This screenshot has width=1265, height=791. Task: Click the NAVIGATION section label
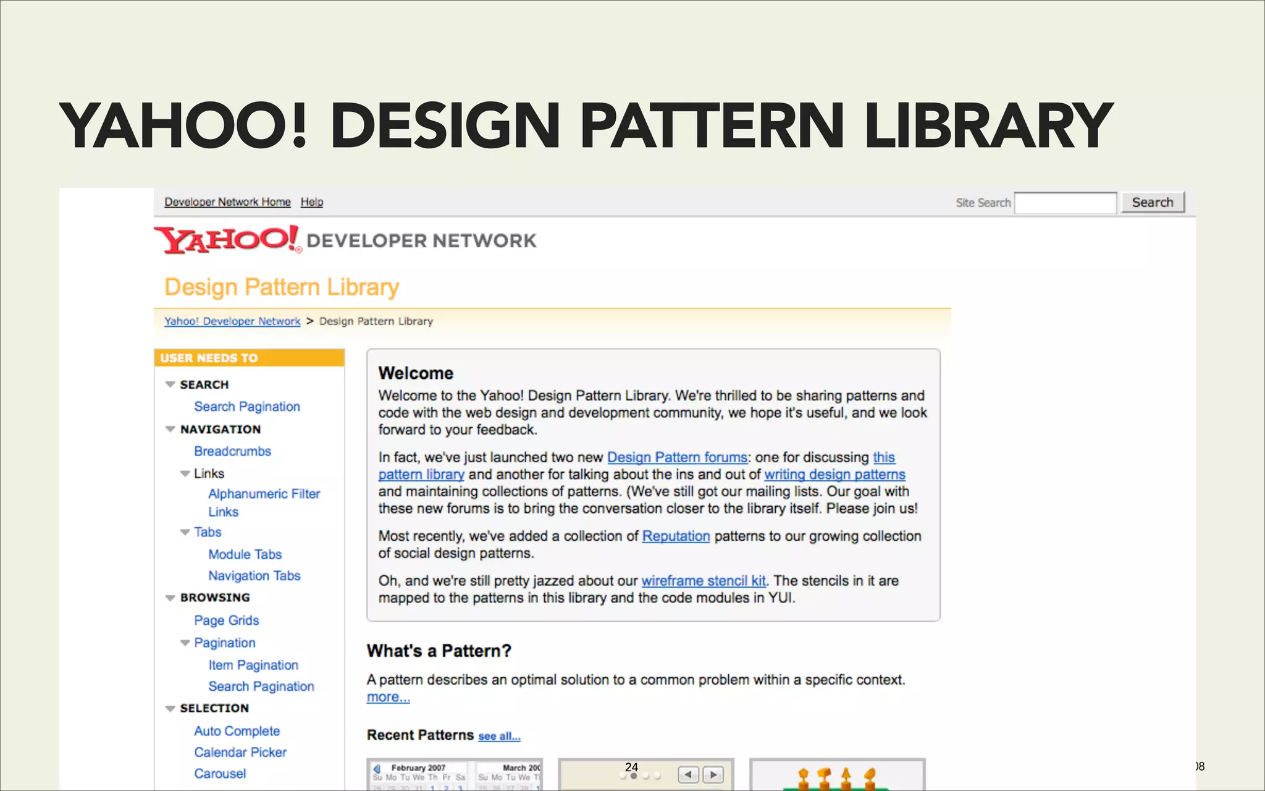[x=221, y=429]
